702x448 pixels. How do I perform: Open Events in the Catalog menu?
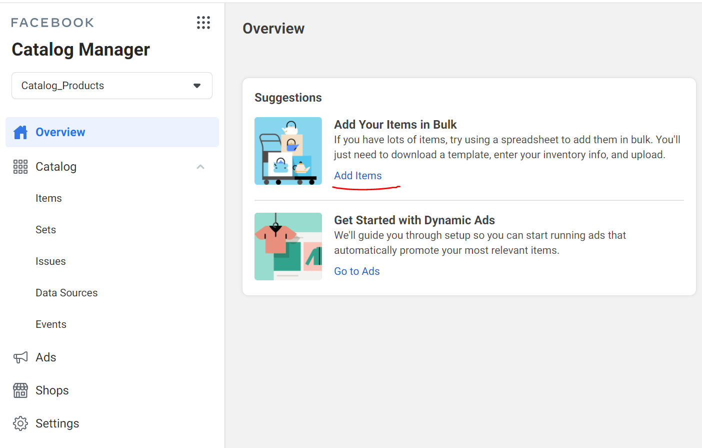coord(51,324)
